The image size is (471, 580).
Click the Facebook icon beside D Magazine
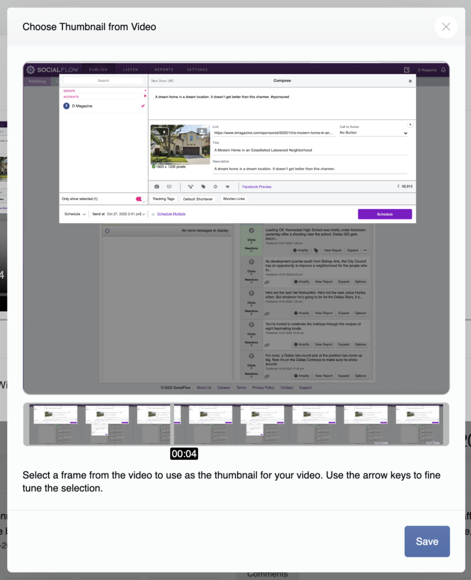pyautogui.click(x=66, y=106)
